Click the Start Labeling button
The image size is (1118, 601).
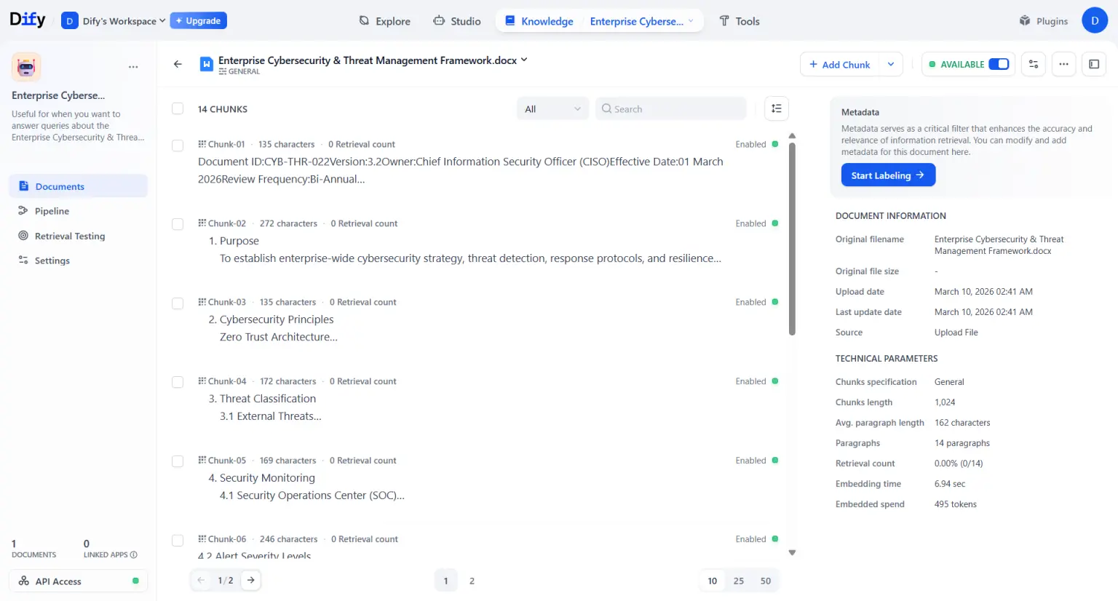tap(888, 175)
